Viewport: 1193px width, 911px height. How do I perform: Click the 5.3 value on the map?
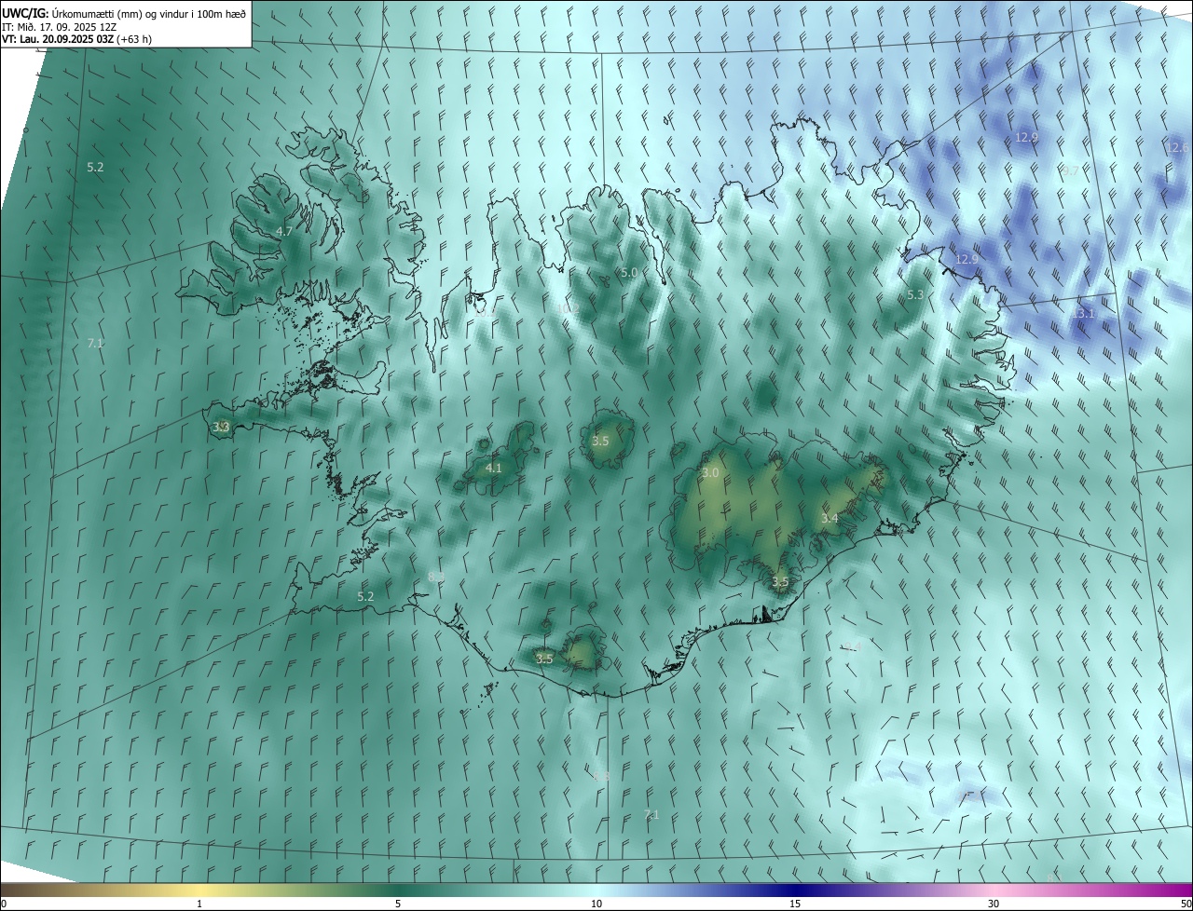pos(915,294)
